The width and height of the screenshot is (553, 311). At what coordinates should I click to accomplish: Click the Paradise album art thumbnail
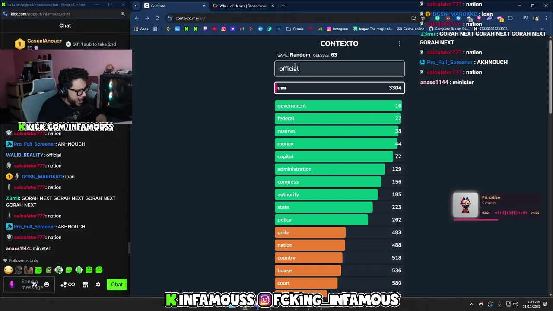click(x=466, y=204)
